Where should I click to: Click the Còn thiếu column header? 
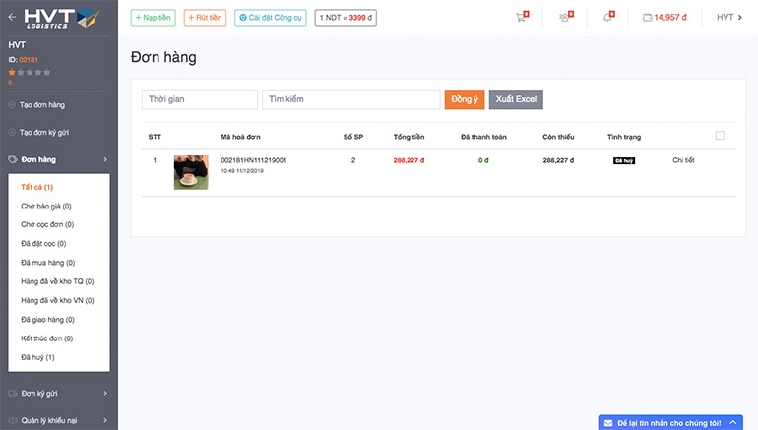point(558,137)
